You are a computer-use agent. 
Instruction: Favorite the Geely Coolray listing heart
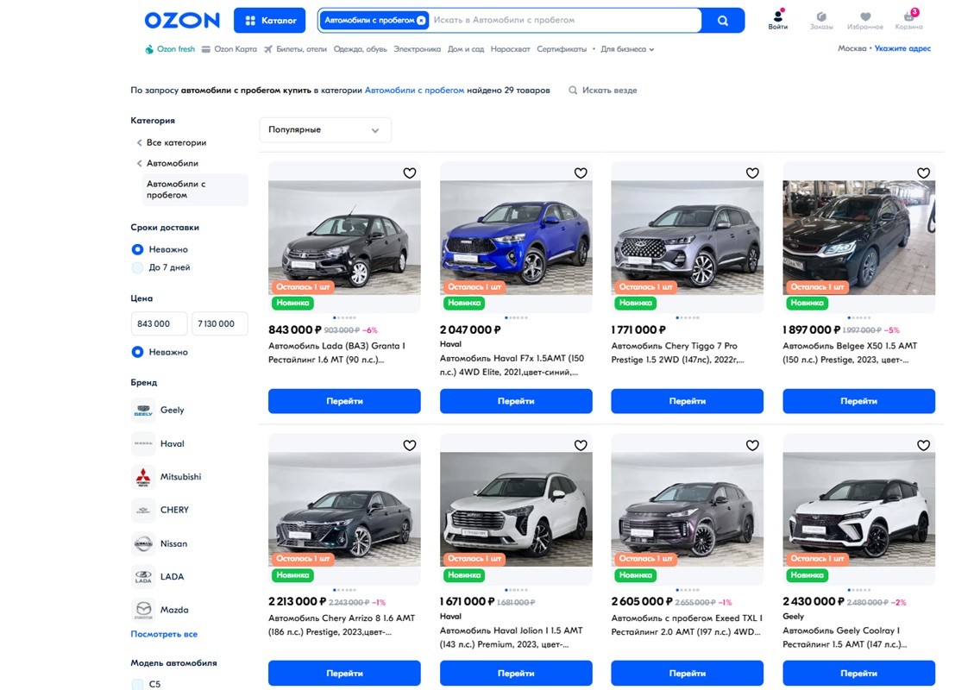924,445
